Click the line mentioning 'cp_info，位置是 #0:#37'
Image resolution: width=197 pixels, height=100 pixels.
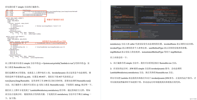click(x=39, y=77)
